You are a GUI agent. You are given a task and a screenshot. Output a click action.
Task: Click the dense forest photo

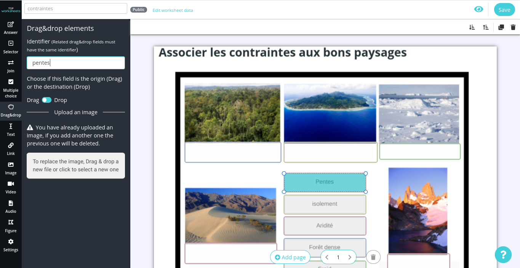(232, 113)
